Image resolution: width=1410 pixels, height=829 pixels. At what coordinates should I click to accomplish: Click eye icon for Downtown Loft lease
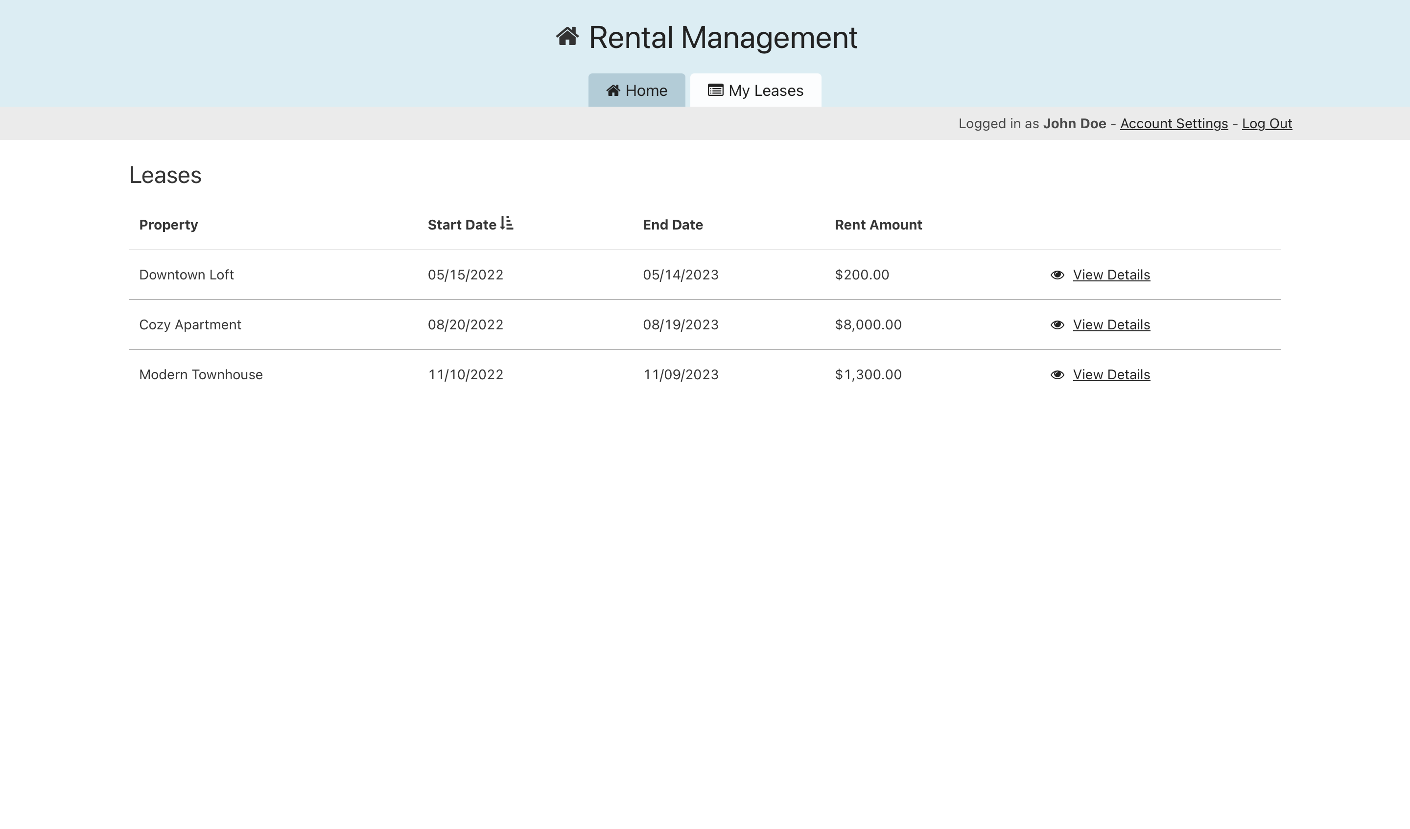(1057, 275)
